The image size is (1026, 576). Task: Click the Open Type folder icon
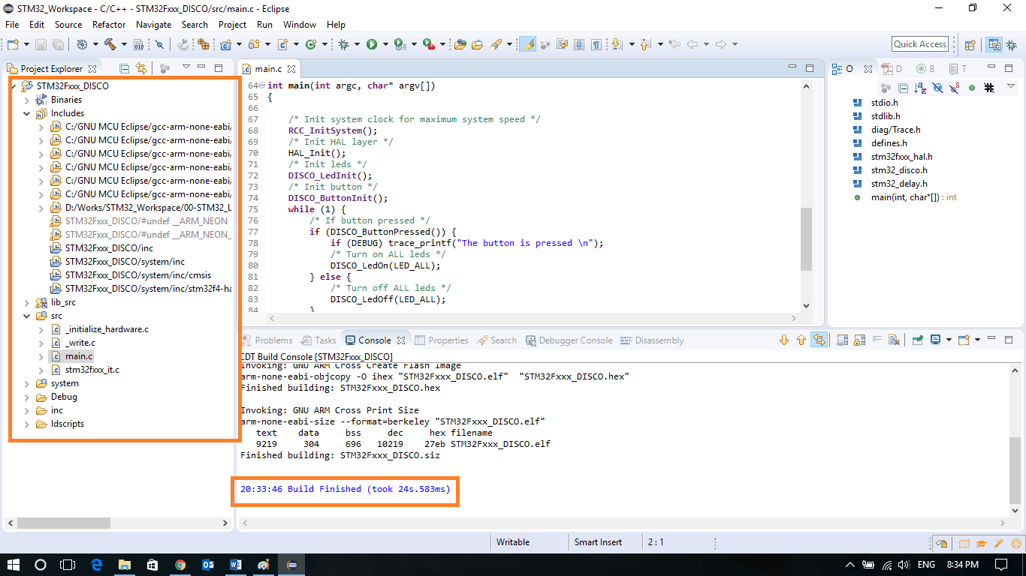(x=460, y=44)
